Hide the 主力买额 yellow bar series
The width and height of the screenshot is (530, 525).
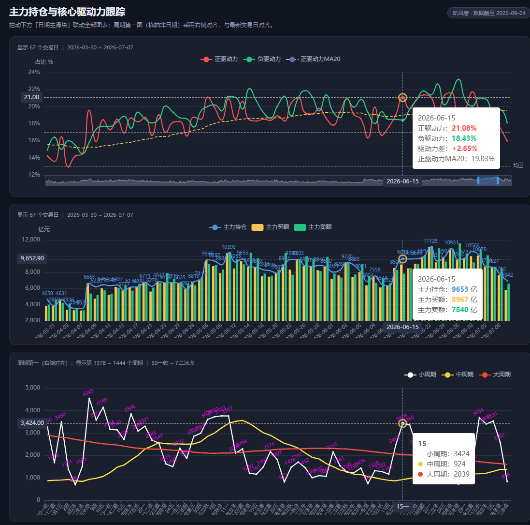[x=271, y=227]
